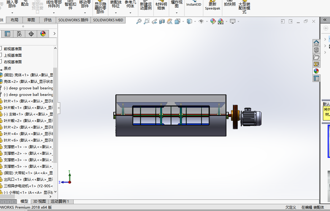Switch to the 评估 ribbon tab
Image resolution: width=330 pixels, height=211 pixels.
[x=48, y=20]
